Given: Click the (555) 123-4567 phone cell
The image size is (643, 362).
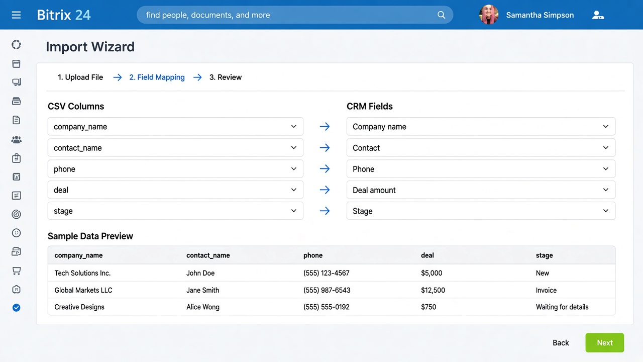Looking at the screenshot, I should tap(327, 273).
